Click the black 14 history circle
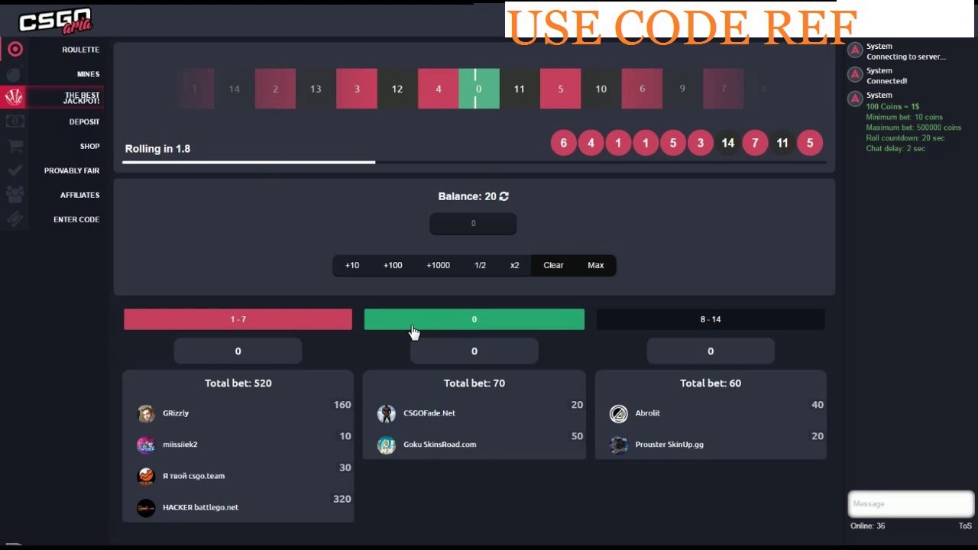This screenshot has width=978, height=550. [x=727, y=143]
